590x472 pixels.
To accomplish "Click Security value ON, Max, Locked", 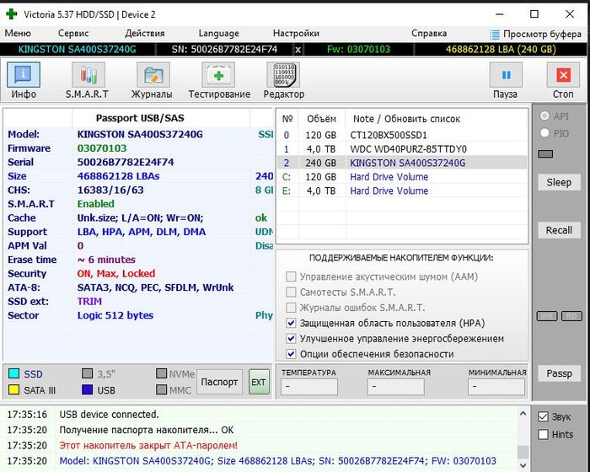I will coord(116,274).
